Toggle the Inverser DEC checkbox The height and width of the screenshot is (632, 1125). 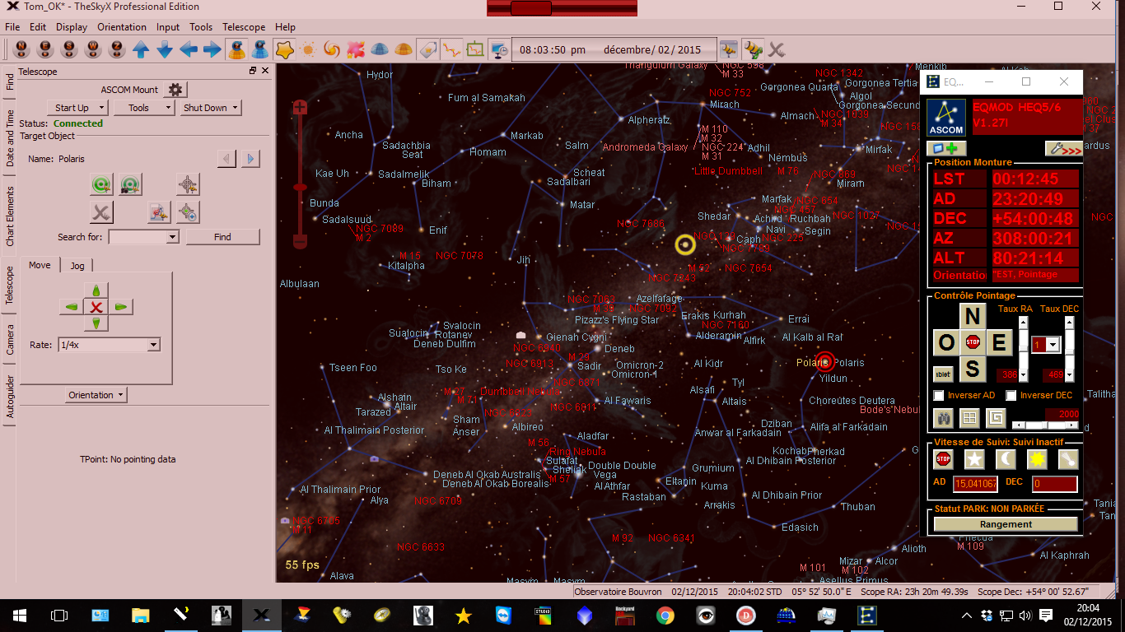[x=1011, y=396]
